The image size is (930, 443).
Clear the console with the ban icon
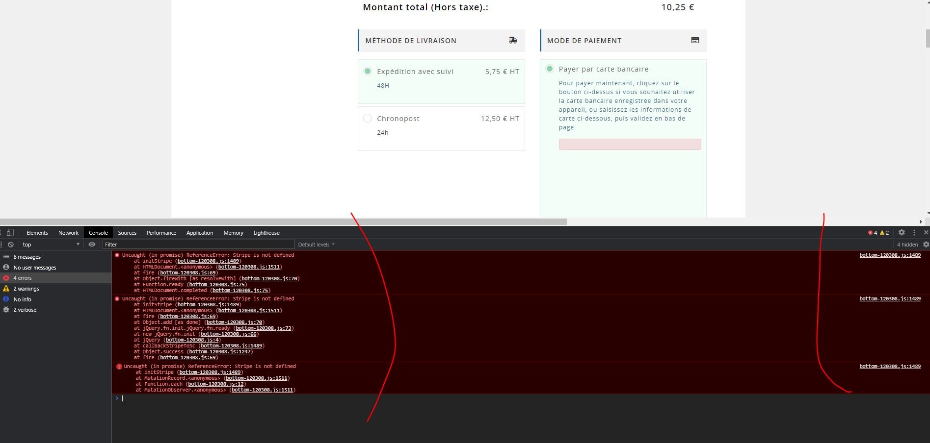point(10,245)
